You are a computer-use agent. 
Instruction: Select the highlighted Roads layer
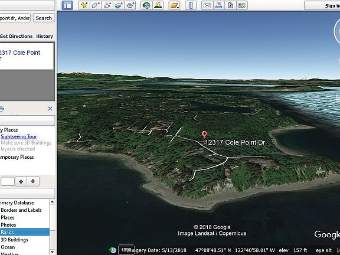pos(25,232)
